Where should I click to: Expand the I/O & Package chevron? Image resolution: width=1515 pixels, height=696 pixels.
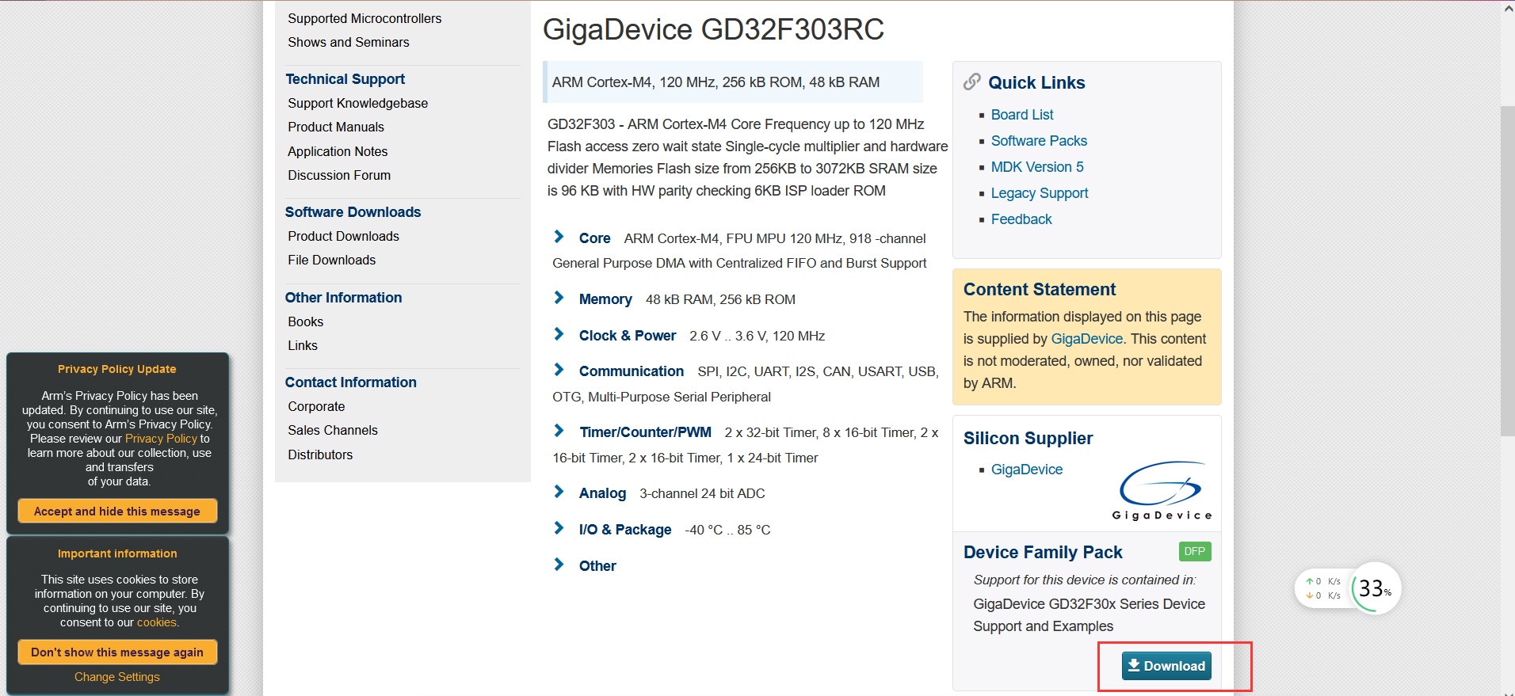point(559,528)
